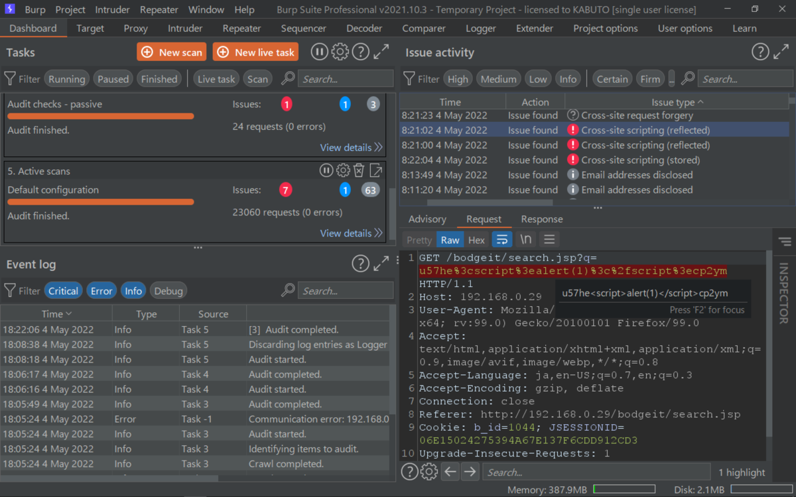Image resolution: width=796 pixels, height=497 pixels.
Task: Select the Communication error event log row
Action: pyautogui.click(x=196, y=419)
